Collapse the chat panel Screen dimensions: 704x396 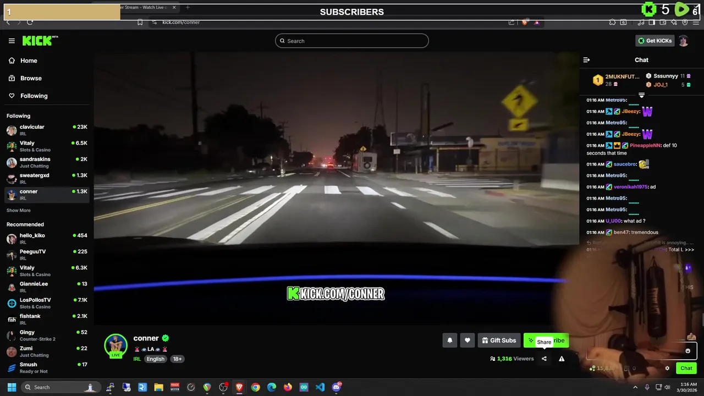[586, 60]
